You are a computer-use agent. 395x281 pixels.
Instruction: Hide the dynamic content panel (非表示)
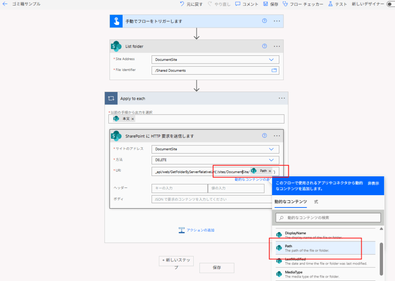coord(373,183)
